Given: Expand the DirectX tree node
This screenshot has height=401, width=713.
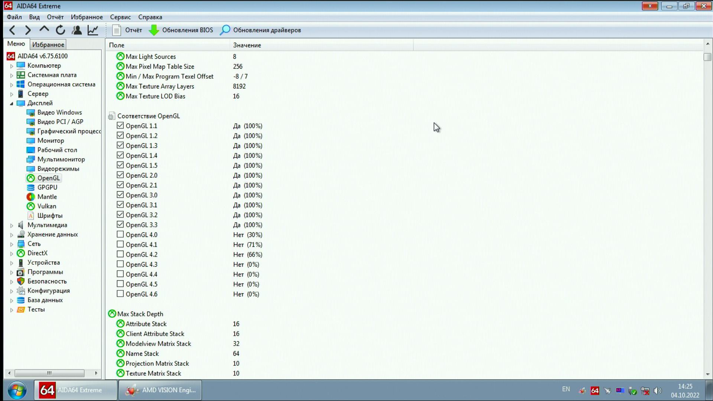Looking at the screenshot, I should pos(12,254).
